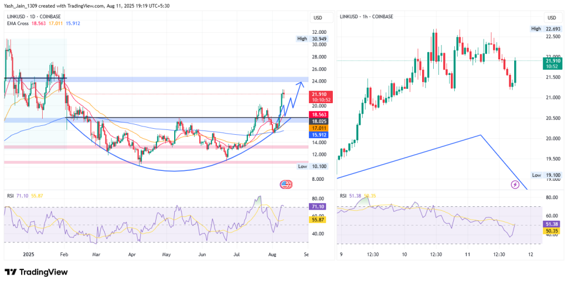Image resolution: width=568 pixels, height=284 pixels.
Task: Select the upper blue resistance zone rectangle
Action: [x=166, y=80]
